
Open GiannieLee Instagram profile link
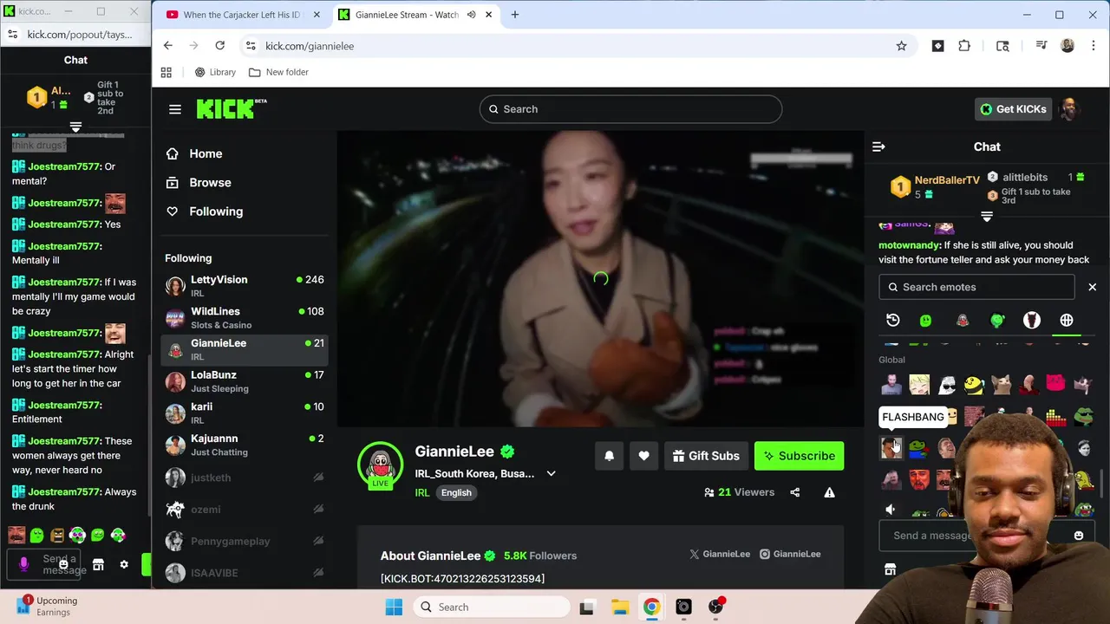point(790,554)
